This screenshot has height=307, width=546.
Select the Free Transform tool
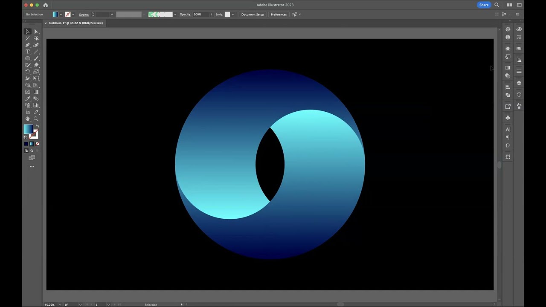[x=36, y=78]
